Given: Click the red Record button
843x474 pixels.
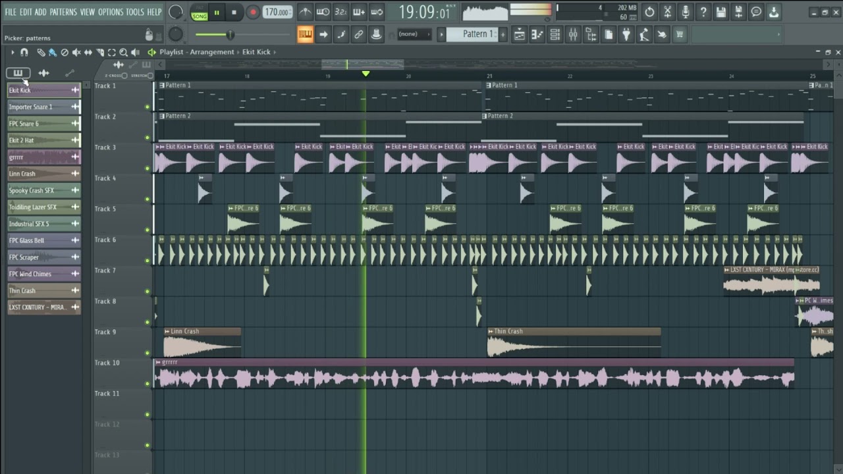Looking at the screenshot, I should pyautogui.click(x=253, y=12).
